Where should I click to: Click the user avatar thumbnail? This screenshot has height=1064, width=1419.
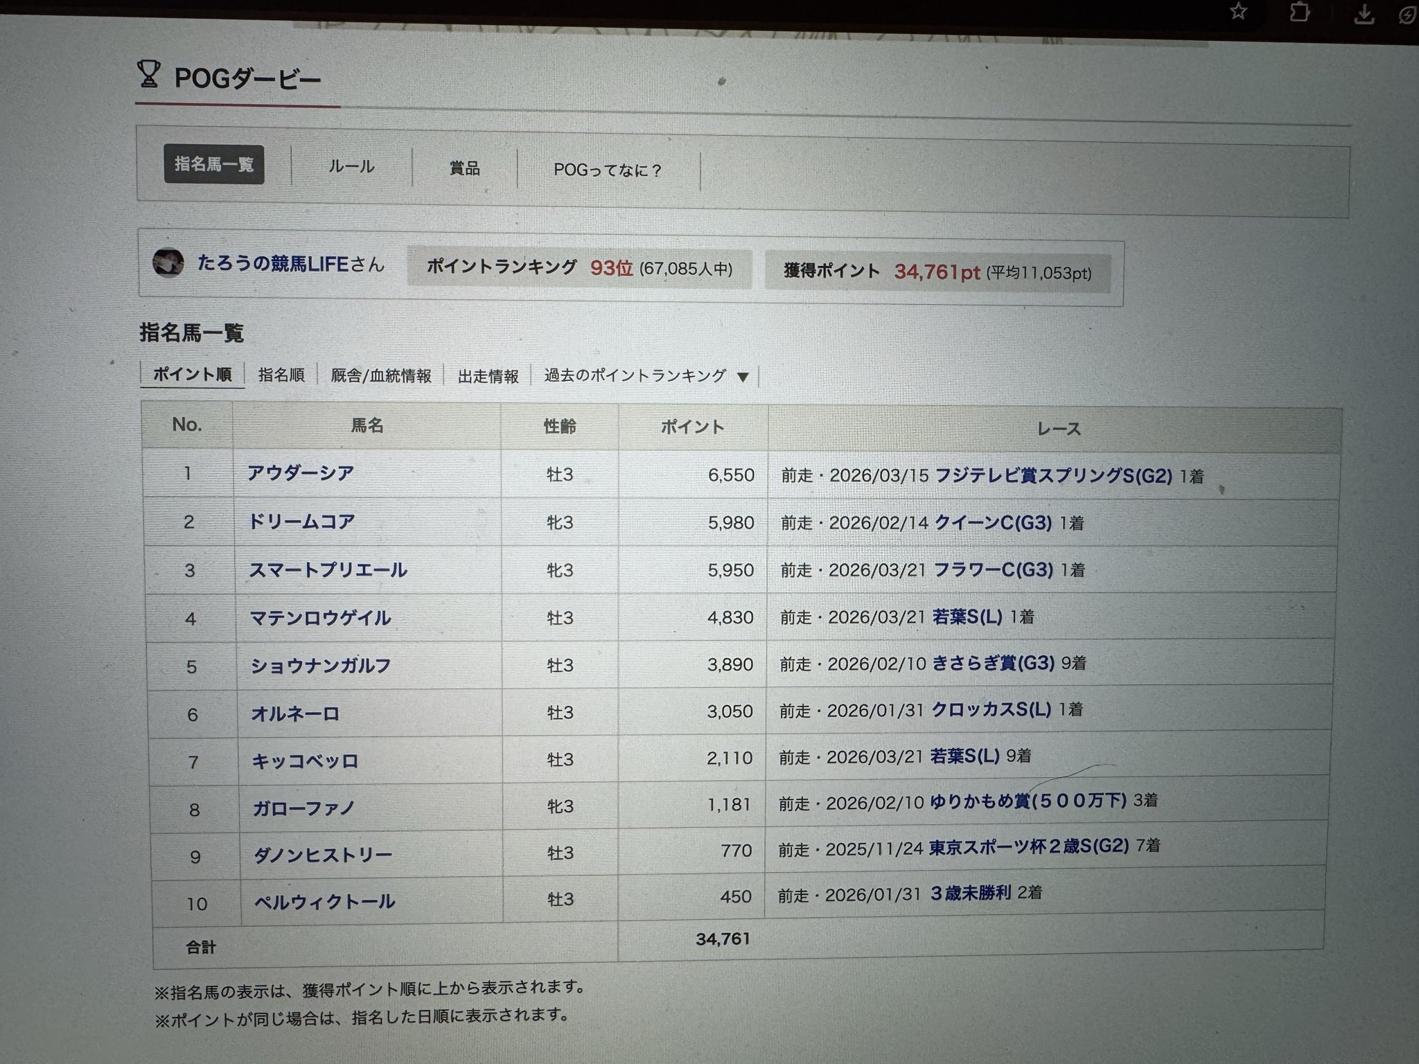click(x=168, y=263)
